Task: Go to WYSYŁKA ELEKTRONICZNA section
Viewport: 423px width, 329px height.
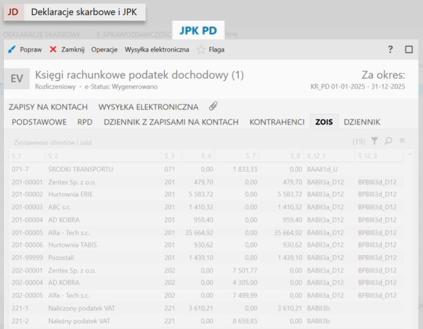Action: tap(148, 107)
